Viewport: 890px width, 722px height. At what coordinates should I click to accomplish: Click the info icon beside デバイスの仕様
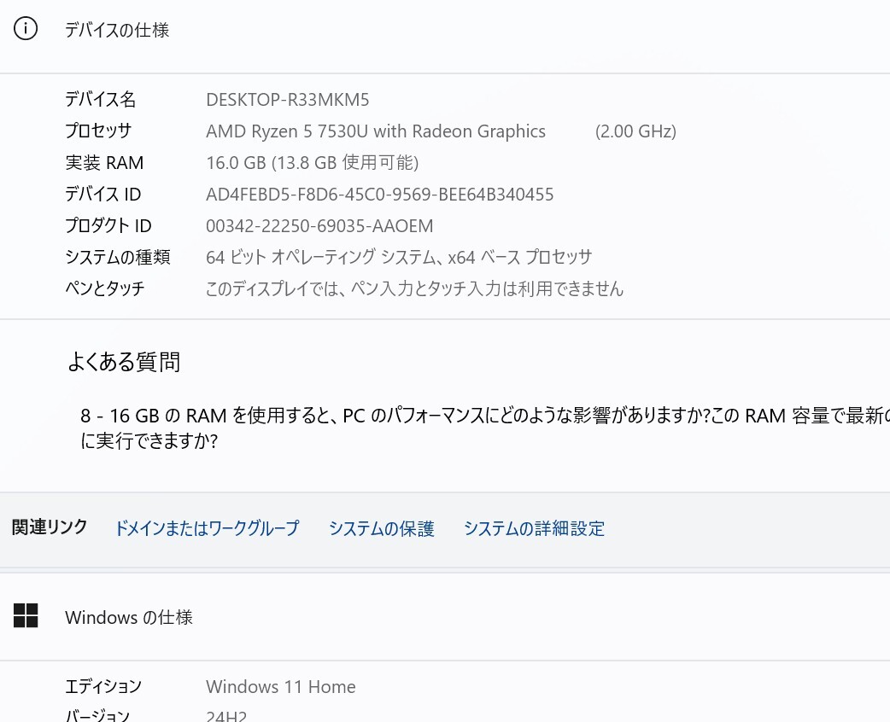point(26,28)
